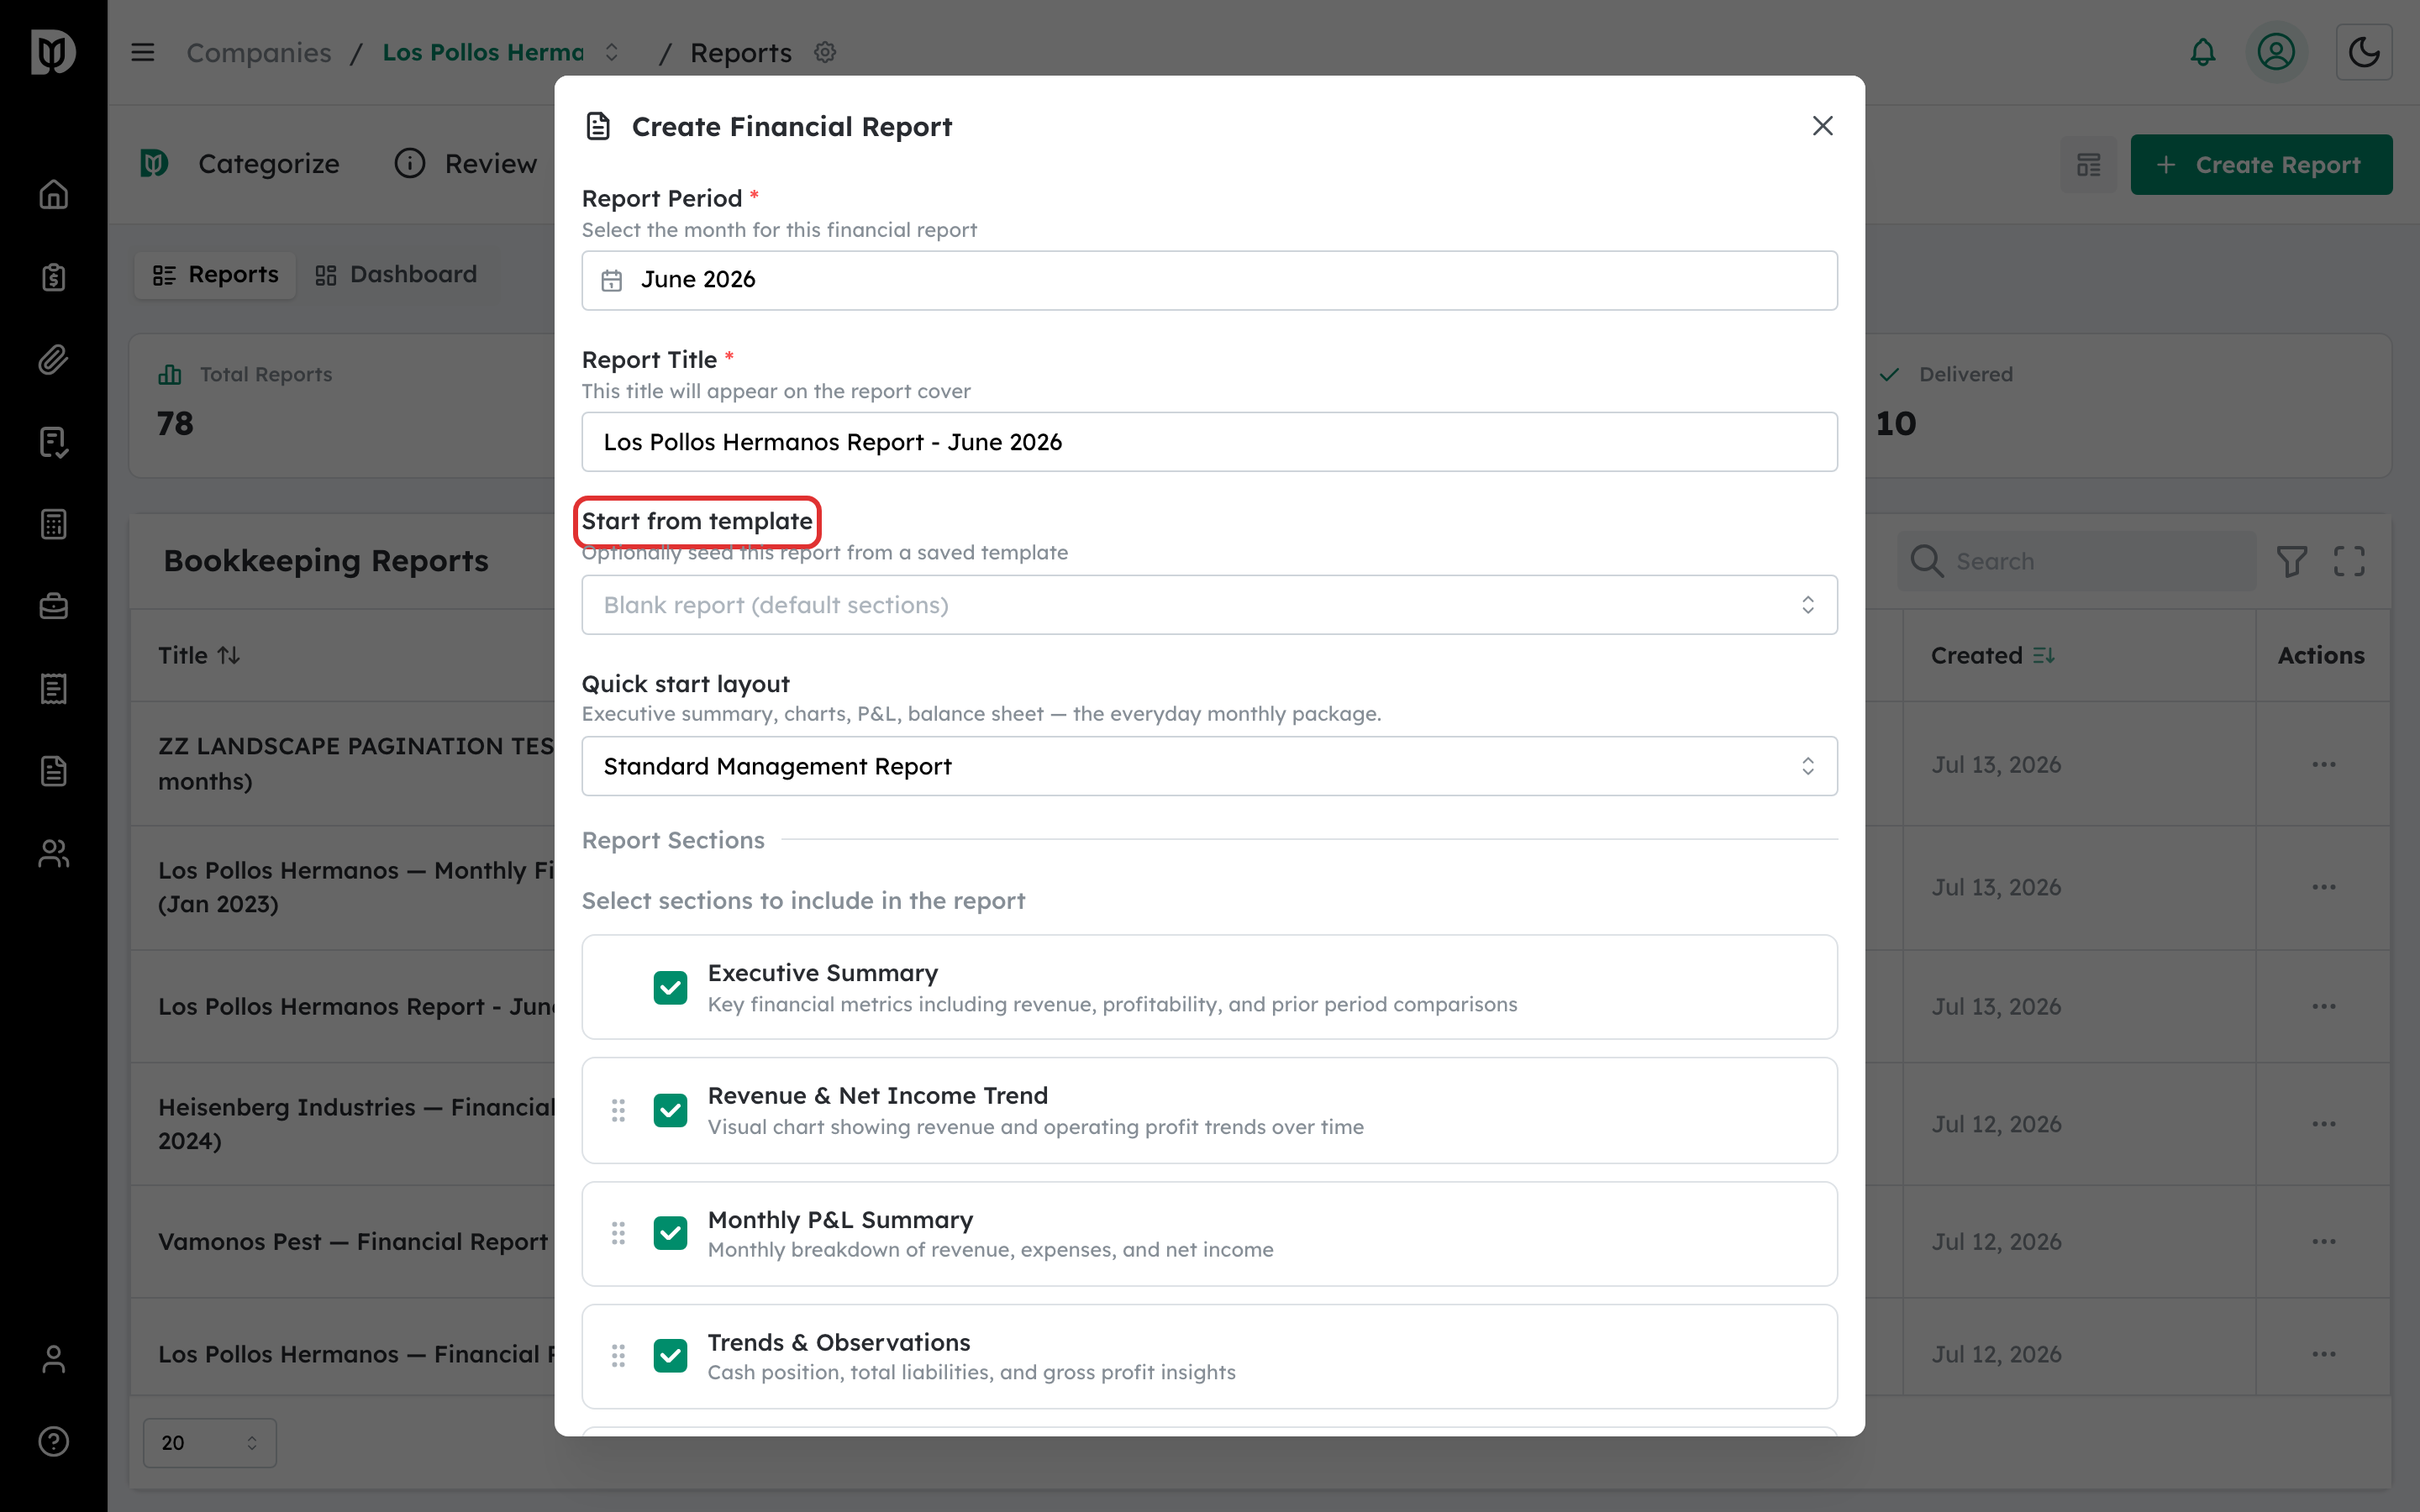Viewport: 2420px width, 1512px height.
Task: Uncheck Revenue & Net Income Trend section
Action: point(670,1110)
